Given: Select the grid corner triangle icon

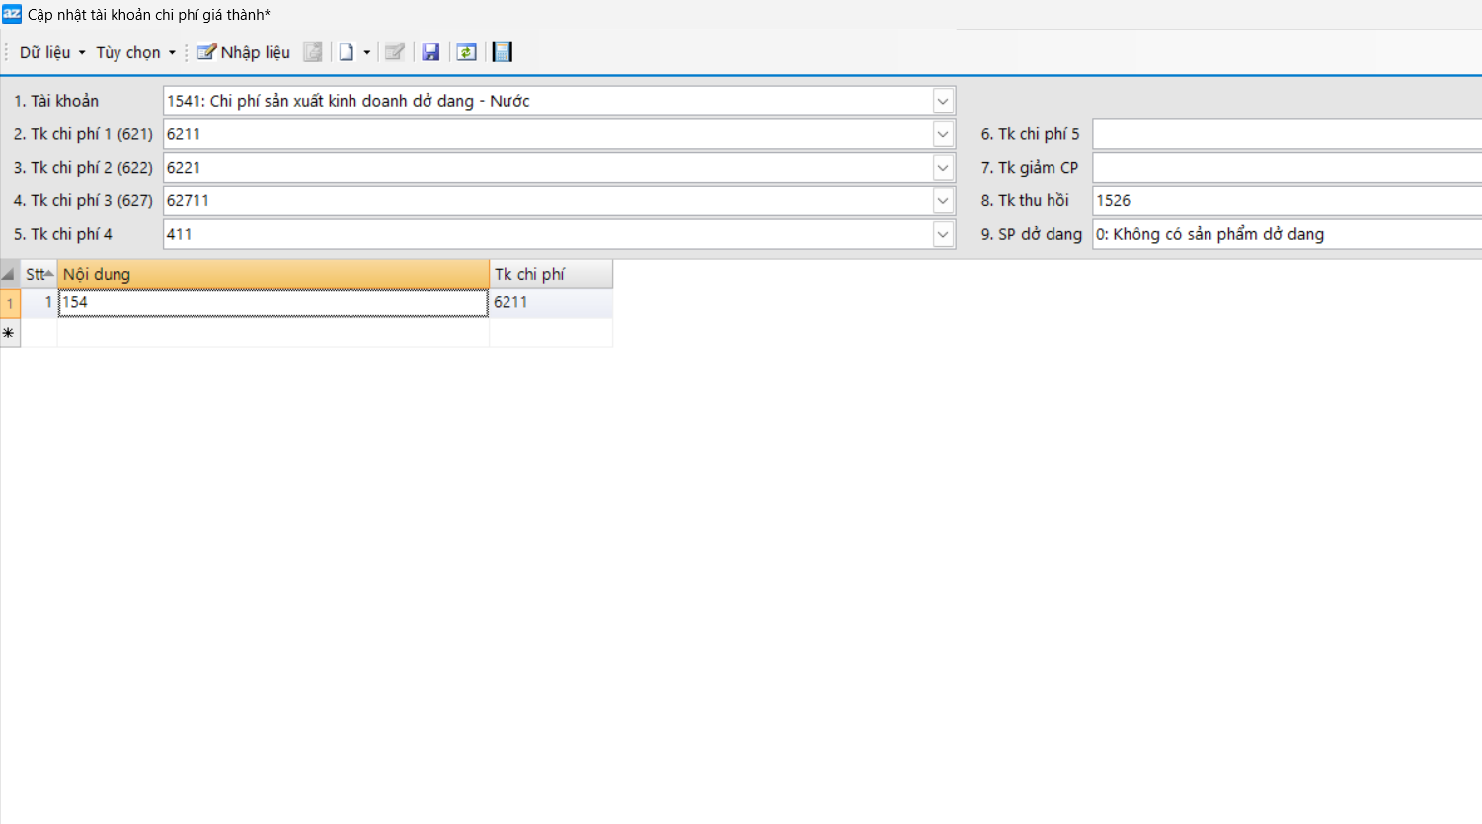Looking at the screenshot, I should tap(9, 274).
